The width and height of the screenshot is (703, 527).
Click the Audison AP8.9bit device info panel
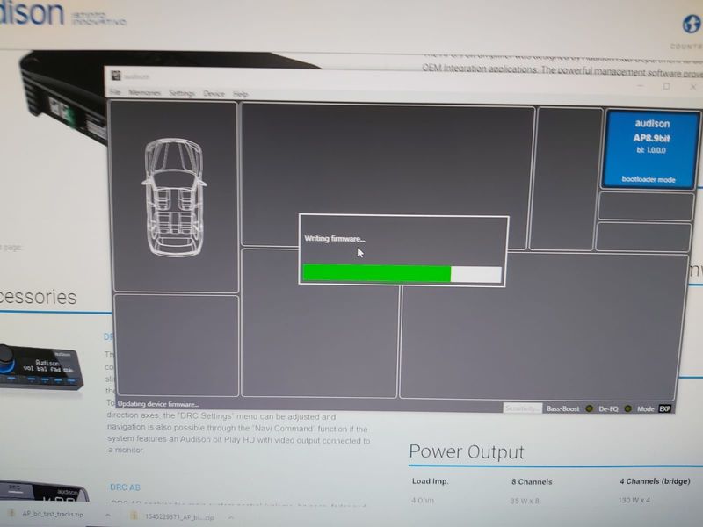tap(650, 149)
